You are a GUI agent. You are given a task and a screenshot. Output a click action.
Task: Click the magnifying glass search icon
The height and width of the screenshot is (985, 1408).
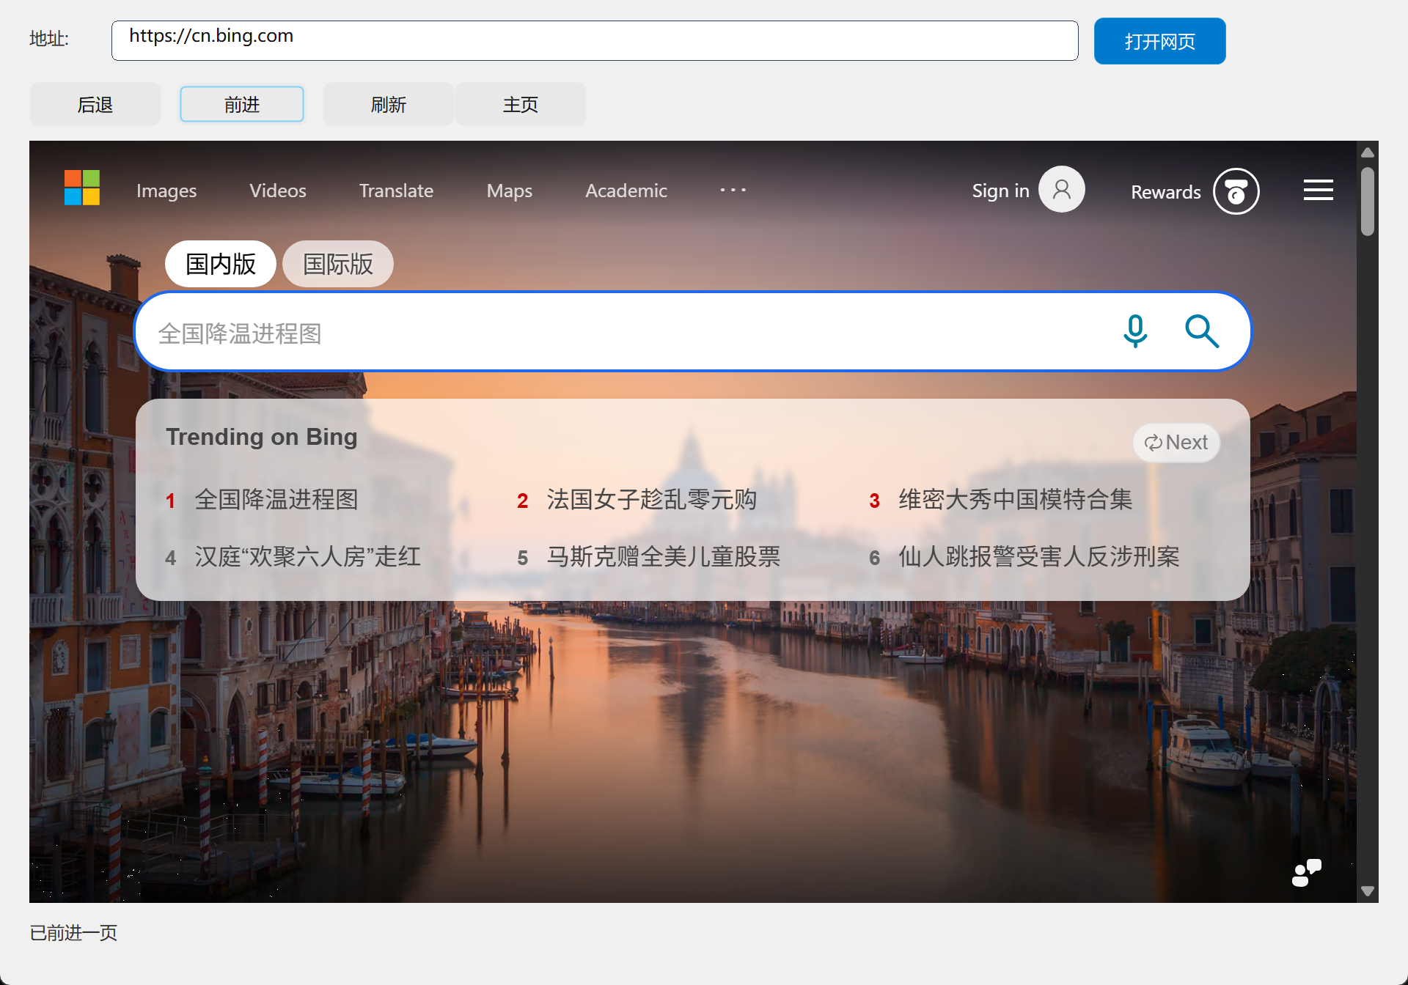[1202, 331]
